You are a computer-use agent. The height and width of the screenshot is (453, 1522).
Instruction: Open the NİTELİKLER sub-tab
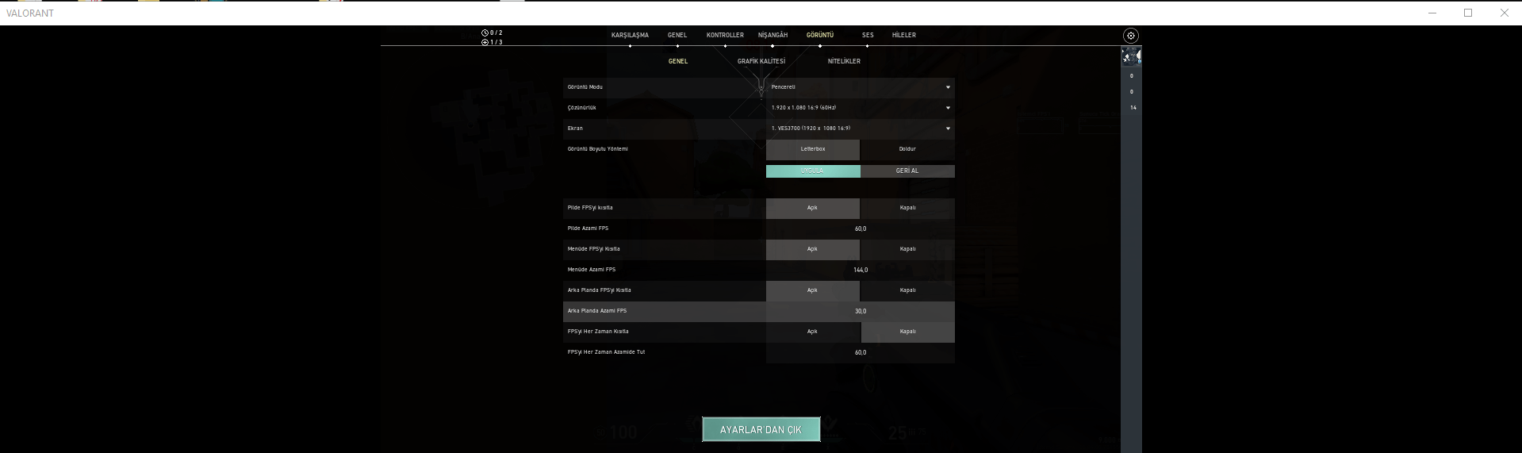point(844,61)
